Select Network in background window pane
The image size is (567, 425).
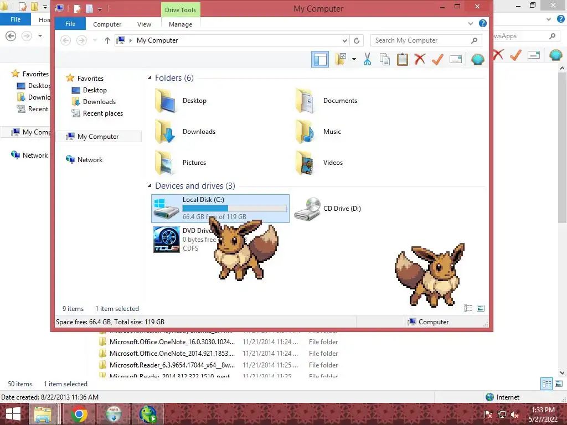[x=30, y=156]
